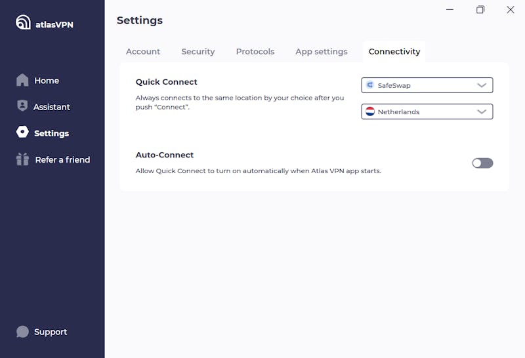Enable the Auto-Connect toggle

point(482,163)
